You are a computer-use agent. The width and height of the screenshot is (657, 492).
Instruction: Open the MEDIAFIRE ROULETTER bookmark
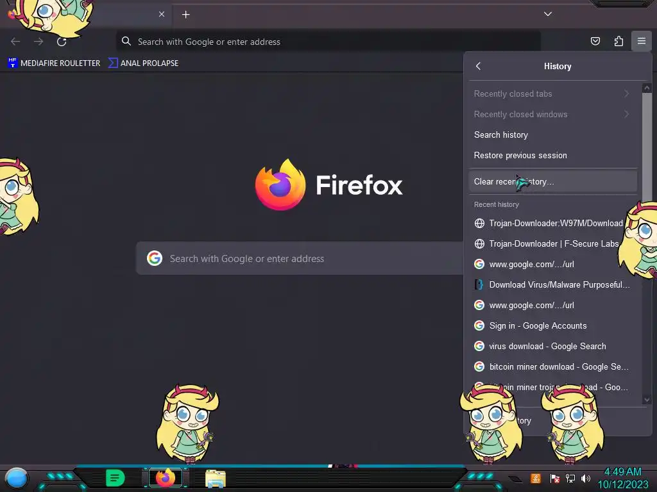pos(54,63)
